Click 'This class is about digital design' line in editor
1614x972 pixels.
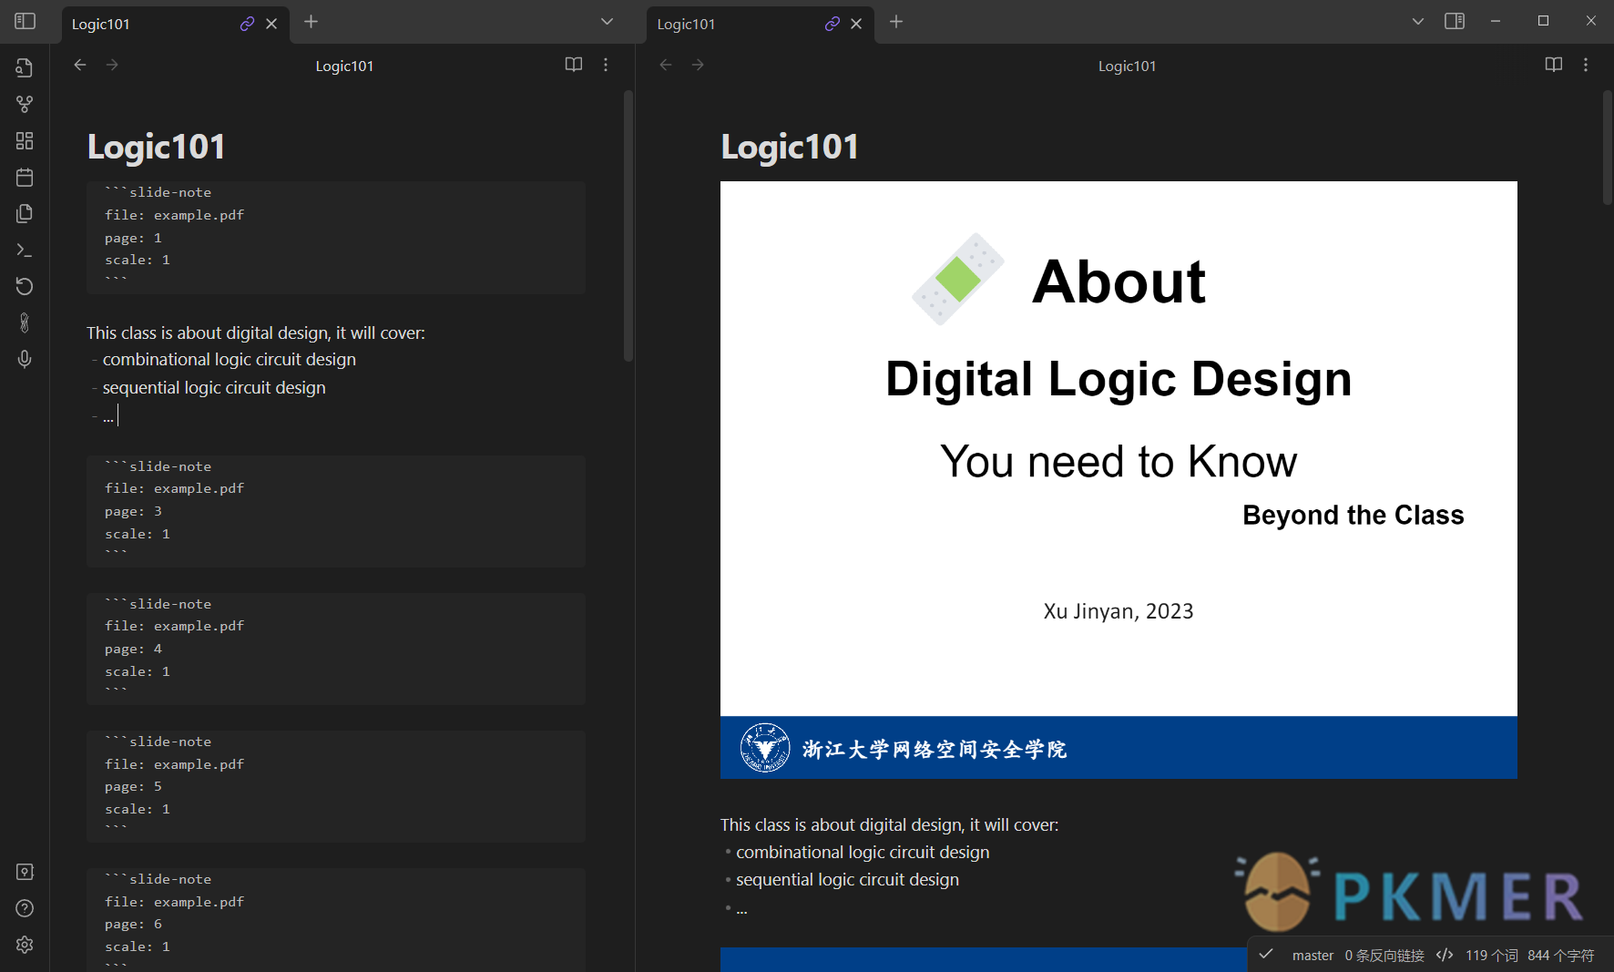[256, 333]
